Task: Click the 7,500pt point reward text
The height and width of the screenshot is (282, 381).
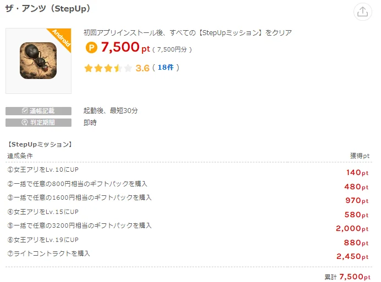Action: 125,48
